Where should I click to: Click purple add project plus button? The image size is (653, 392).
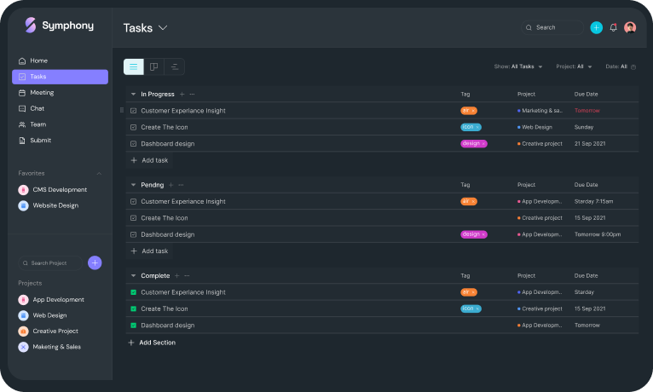[x=95, y=262]
